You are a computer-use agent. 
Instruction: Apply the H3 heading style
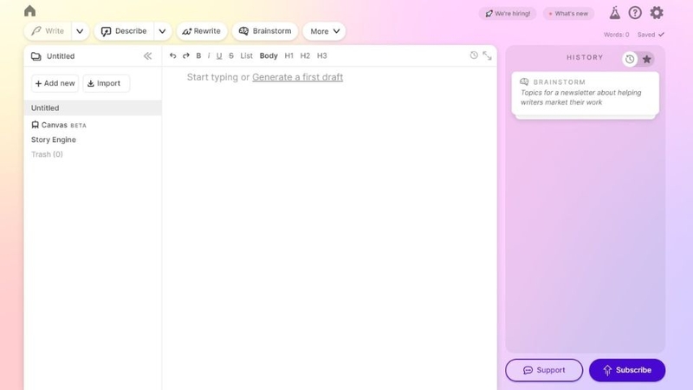point(321,55)
